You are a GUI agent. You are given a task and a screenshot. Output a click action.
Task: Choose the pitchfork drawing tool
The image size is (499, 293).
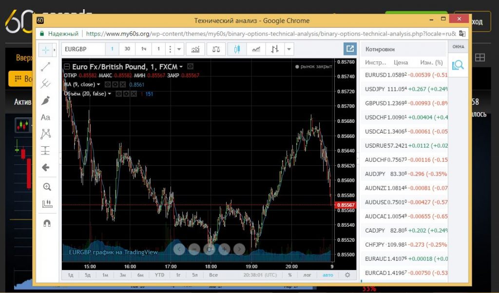click(x=45, y=83)
